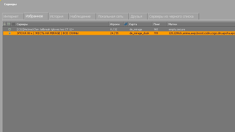Click the 24 / 55 players cell

point(114,33)
